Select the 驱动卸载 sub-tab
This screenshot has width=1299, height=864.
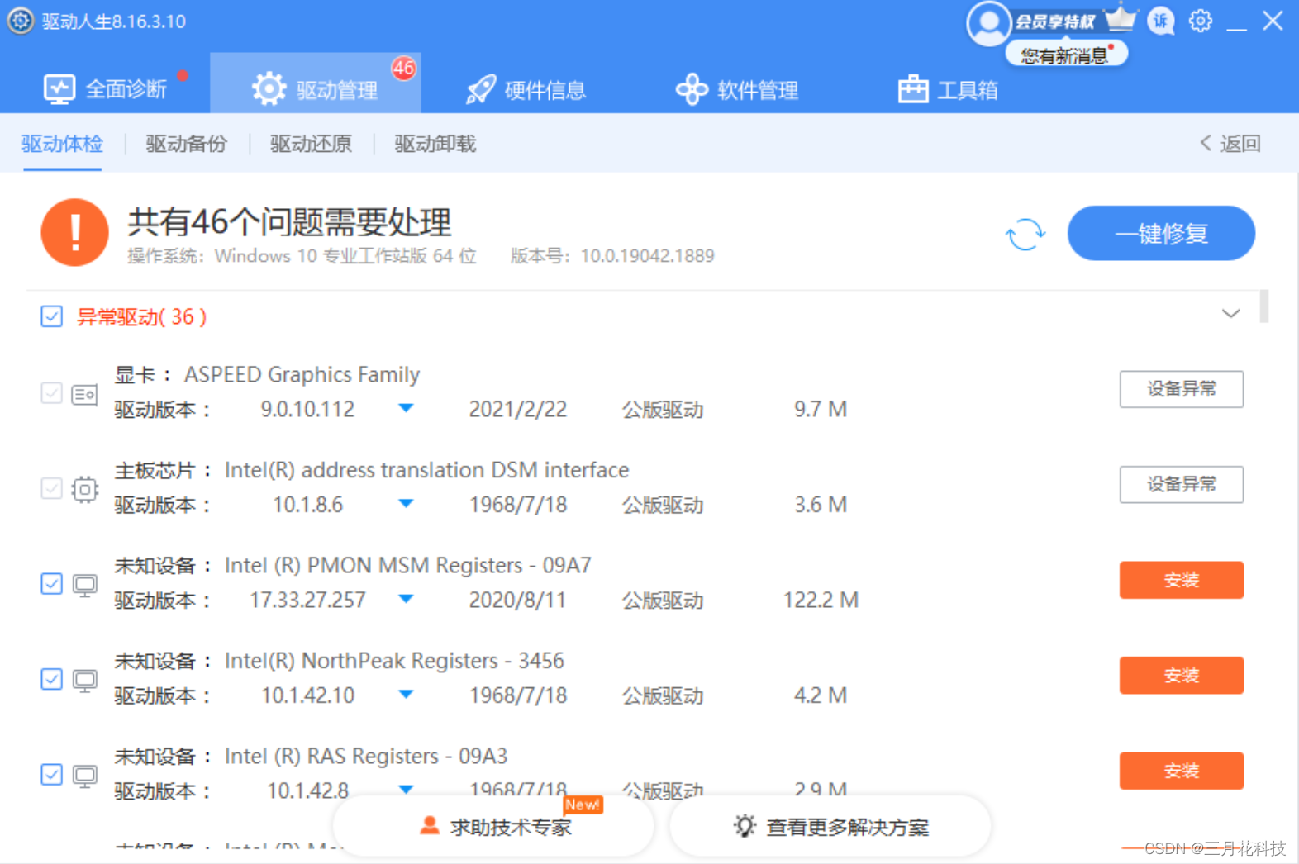pyautogui.click(x=435, y=144)
